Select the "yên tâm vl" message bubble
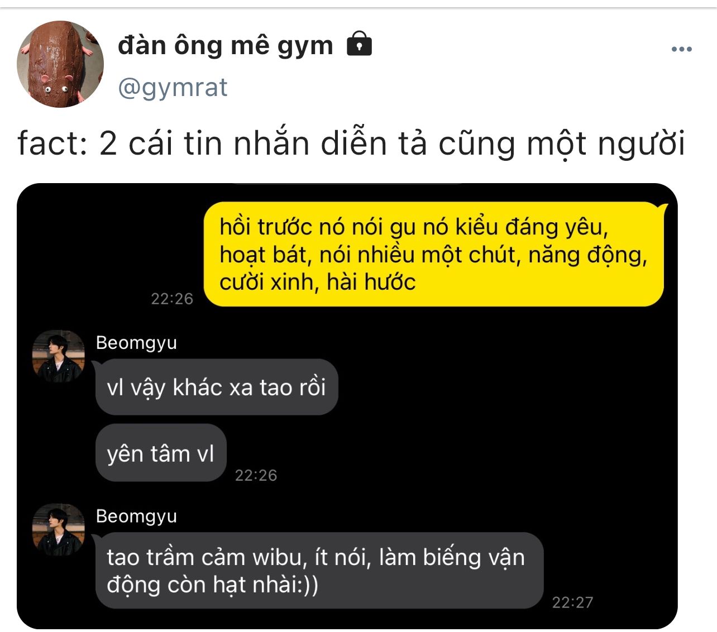Screen dimensions: 717x632 tap(161, 453)
